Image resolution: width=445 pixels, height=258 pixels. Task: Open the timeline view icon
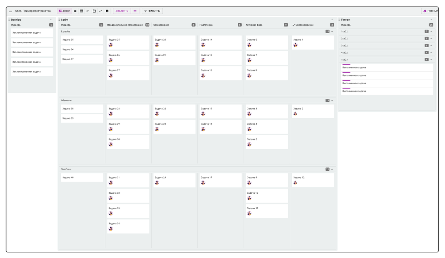click(x=88, y=11)
